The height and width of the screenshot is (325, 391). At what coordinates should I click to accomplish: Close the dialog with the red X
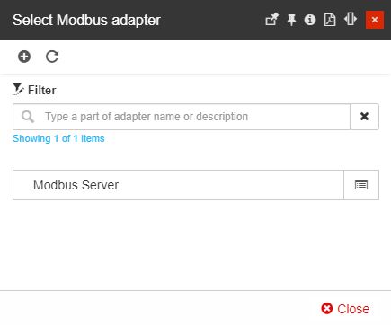(x=375, y=20)
